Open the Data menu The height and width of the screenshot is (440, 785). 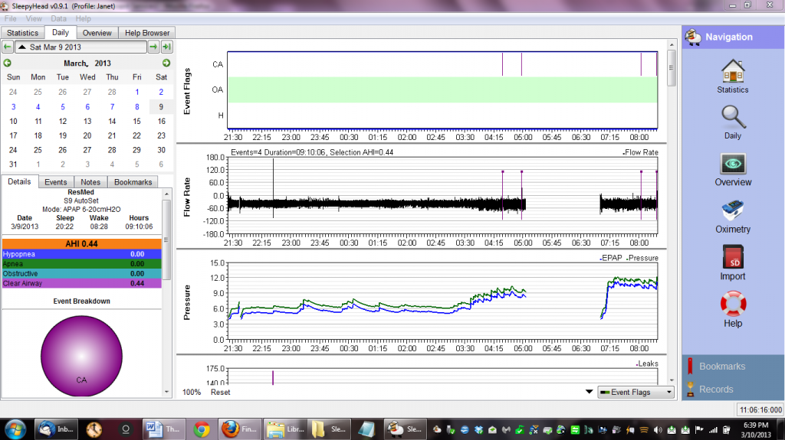pyautogui.click(x=58, y=18)
